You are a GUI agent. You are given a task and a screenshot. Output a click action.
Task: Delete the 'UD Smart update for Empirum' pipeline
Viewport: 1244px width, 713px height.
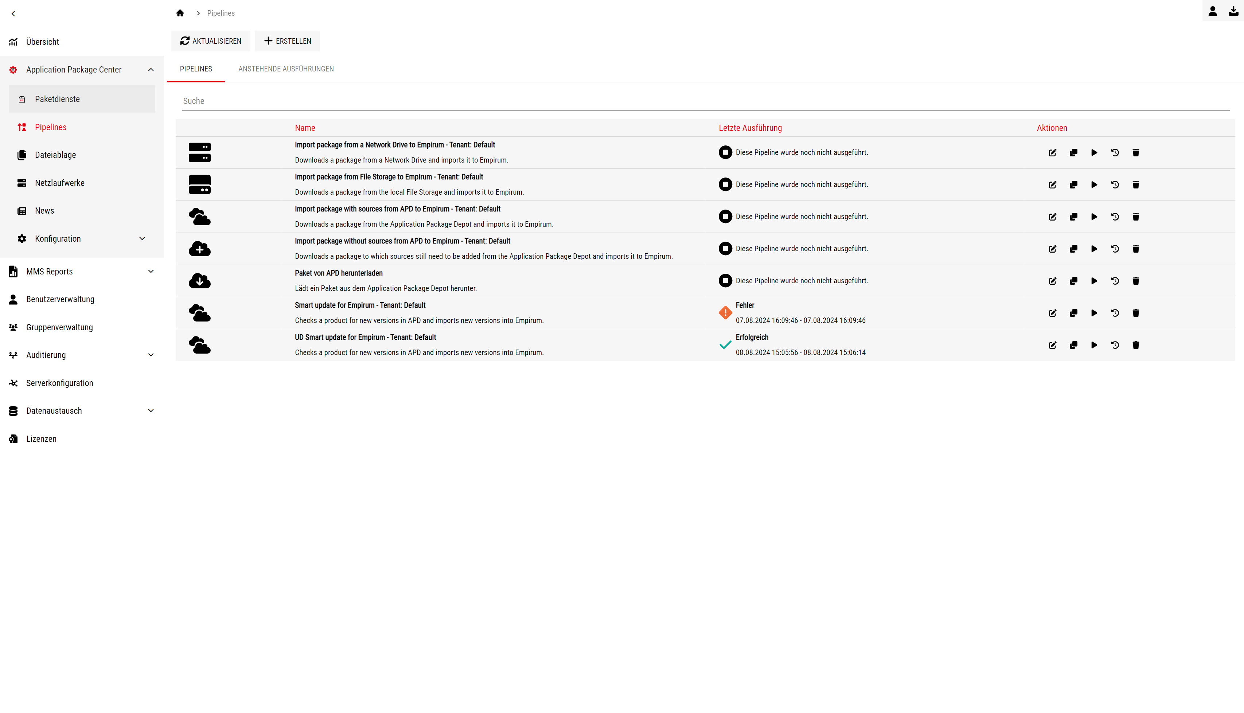click(1136, 345)
